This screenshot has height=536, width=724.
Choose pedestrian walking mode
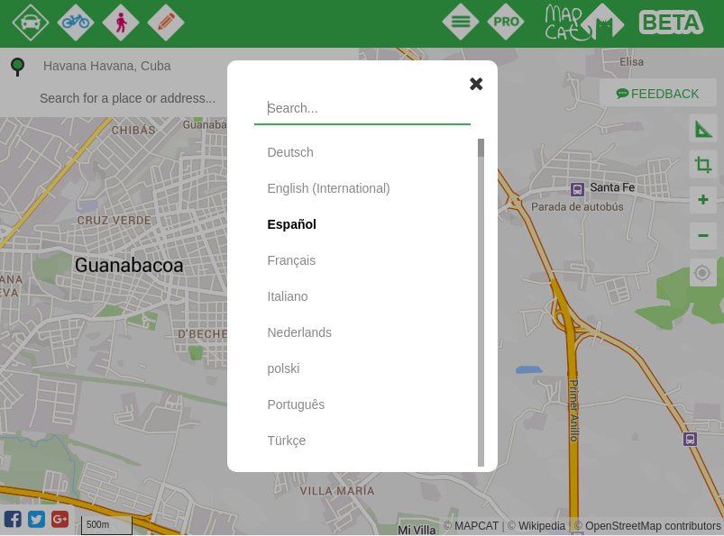click(121, 23)
